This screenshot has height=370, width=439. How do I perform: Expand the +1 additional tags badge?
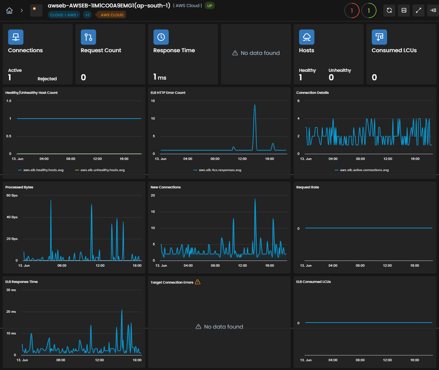(x=87, y=15)
